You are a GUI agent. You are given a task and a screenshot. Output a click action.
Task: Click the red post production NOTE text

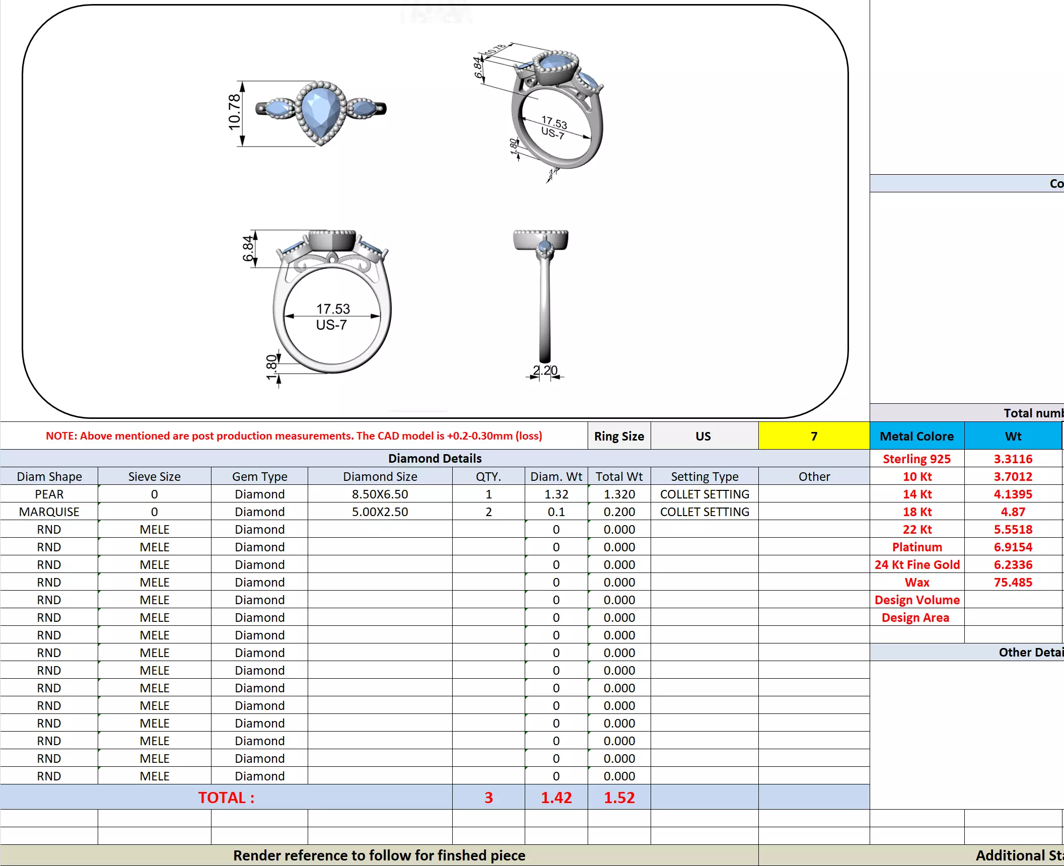[294, 436]
